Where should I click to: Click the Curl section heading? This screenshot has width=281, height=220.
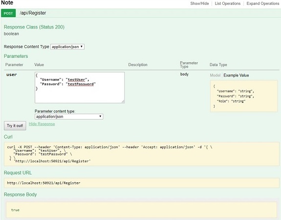[8, 137]
